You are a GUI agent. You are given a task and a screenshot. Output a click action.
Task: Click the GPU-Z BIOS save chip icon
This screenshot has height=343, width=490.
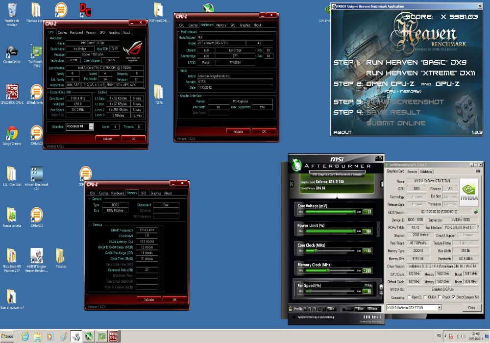click(x=476, y=212)
